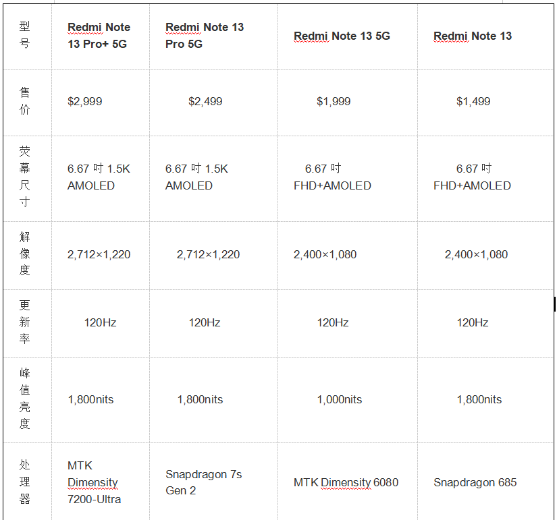
Task: Select the Snapdragon 7s Gen 2 text
Action: point(203,482)
